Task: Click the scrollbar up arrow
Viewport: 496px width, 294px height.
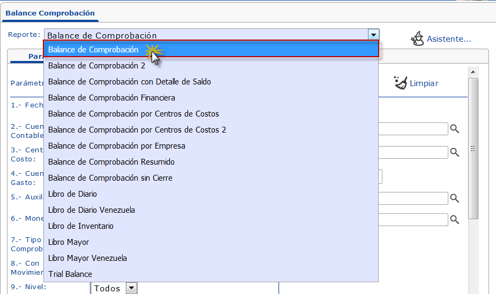Action: pos(473,72)
